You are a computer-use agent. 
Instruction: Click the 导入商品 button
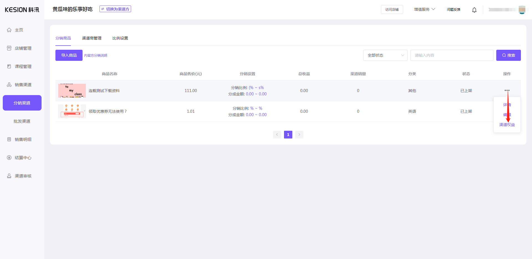tap(69, 55)
